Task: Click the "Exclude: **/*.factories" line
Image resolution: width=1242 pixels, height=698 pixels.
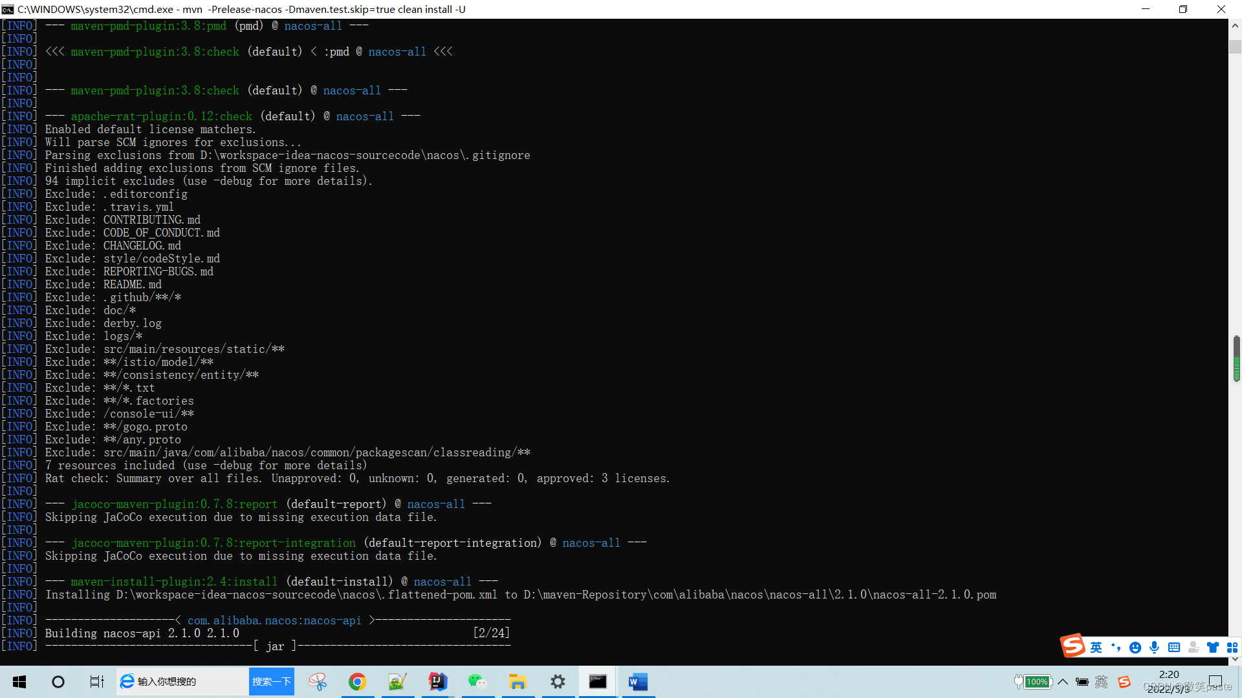Action: coord(120,401)
